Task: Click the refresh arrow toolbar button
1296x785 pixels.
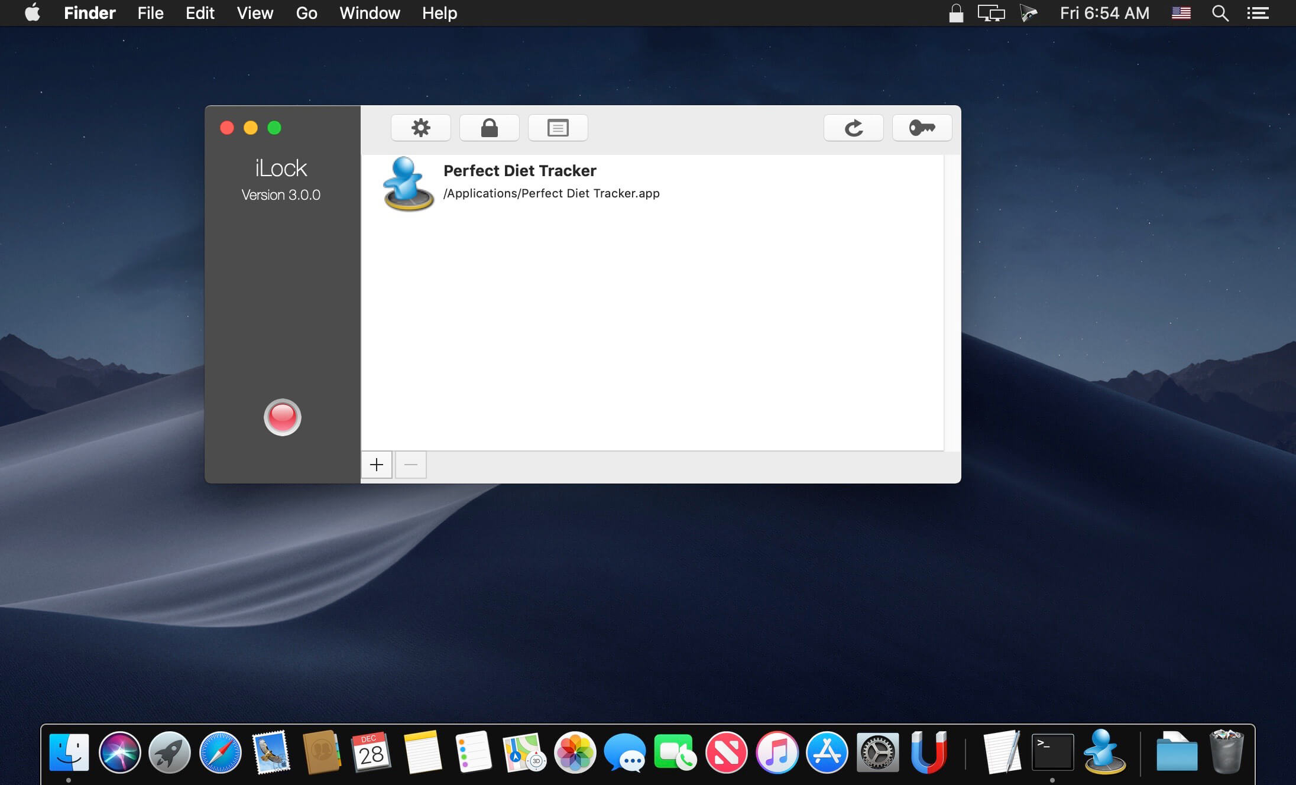Action: 854,128
